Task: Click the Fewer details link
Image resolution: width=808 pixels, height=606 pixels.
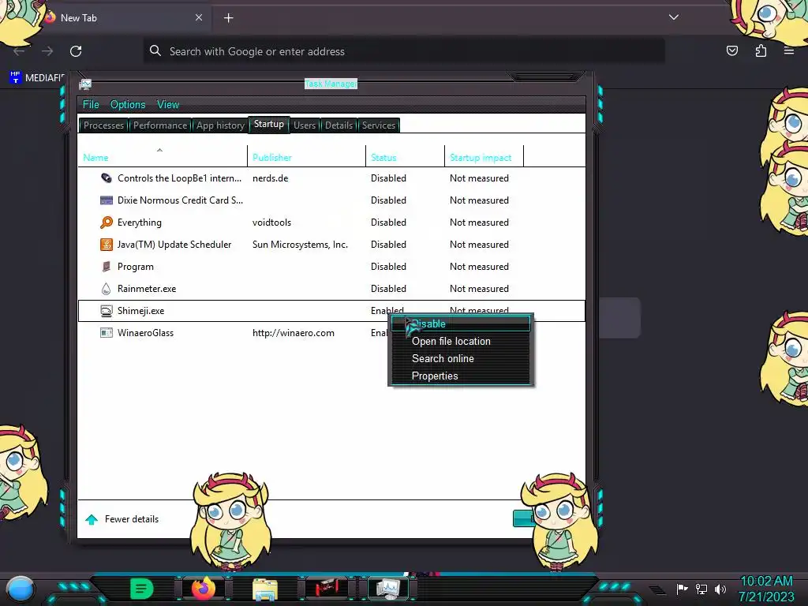Action: (132, 519)
